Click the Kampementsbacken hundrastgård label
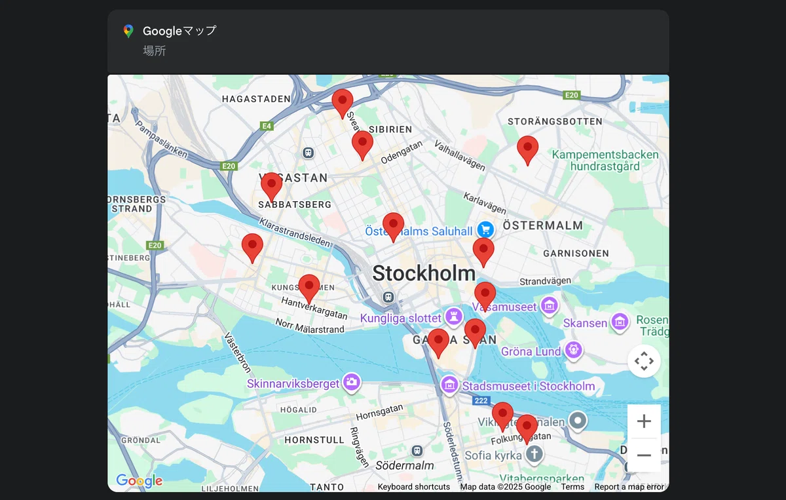This screenshot has width=786, height=500. pyautogui.click(x=605, y=161)
